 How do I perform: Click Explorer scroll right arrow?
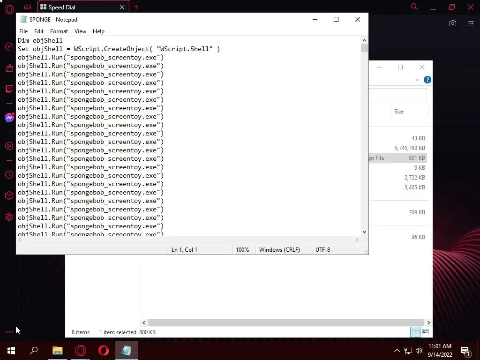(428, 322)
